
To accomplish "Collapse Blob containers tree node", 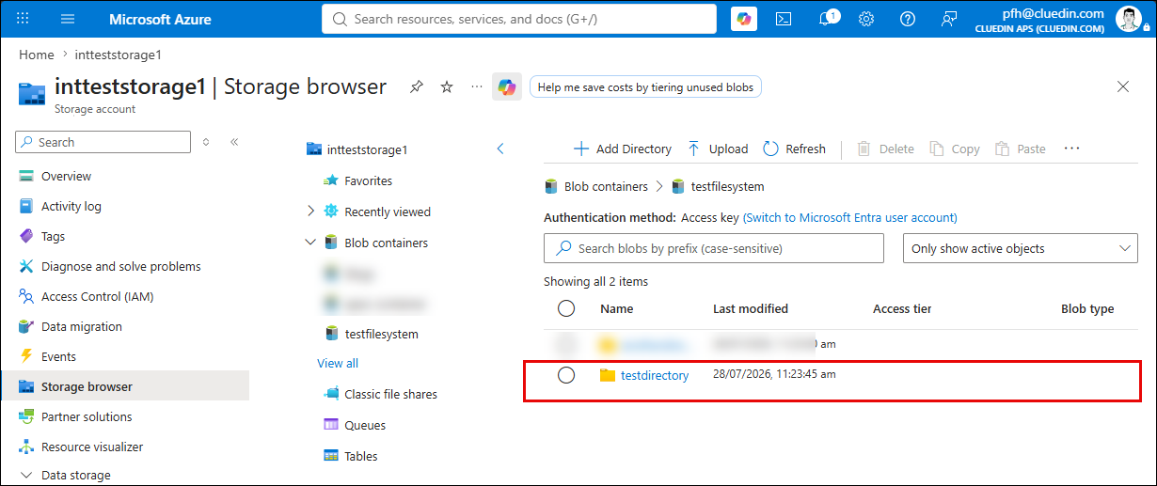I will pos(311,243).
